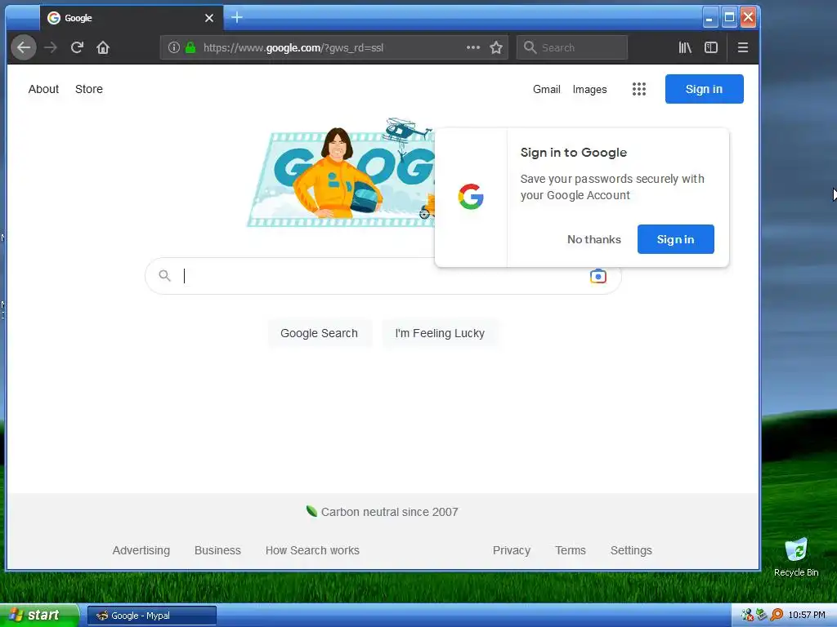Open How Search works link
Viewport: 837px width, 627px height.
[312, 550]
